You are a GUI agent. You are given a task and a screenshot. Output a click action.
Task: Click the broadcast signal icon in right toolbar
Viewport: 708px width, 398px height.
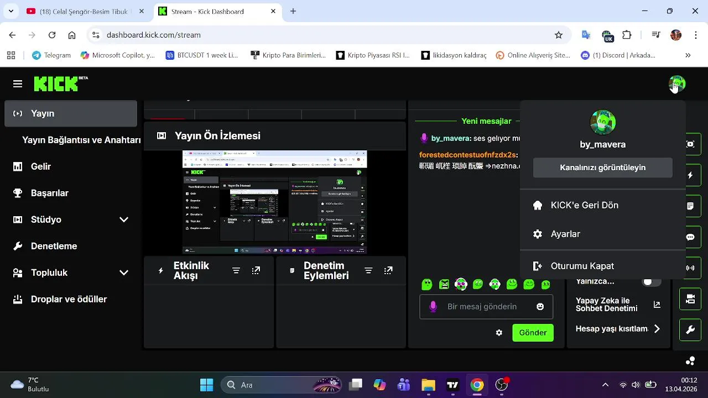(x=690, y=268)
